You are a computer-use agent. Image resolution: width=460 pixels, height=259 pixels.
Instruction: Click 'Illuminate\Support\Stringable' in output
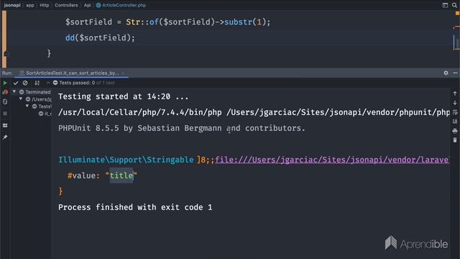click(x=126, y=160)
